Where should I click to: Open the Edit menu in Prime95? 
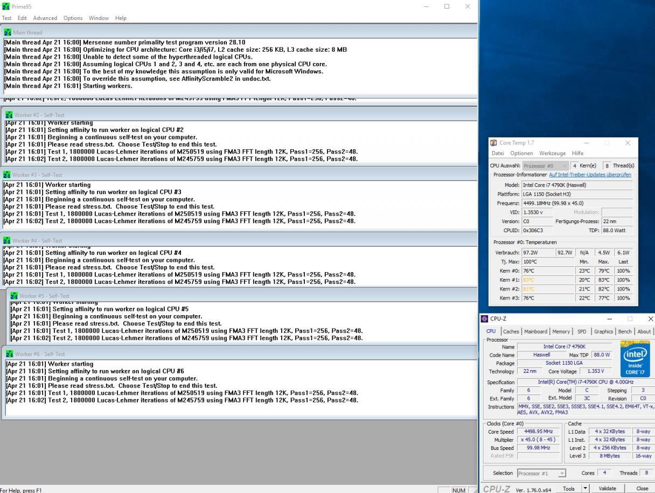coord(22,18)
